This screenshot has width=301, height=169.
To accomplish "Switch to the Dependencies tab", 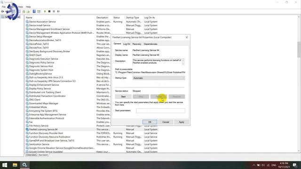I will pyautogui.click(x=150, y=44).
